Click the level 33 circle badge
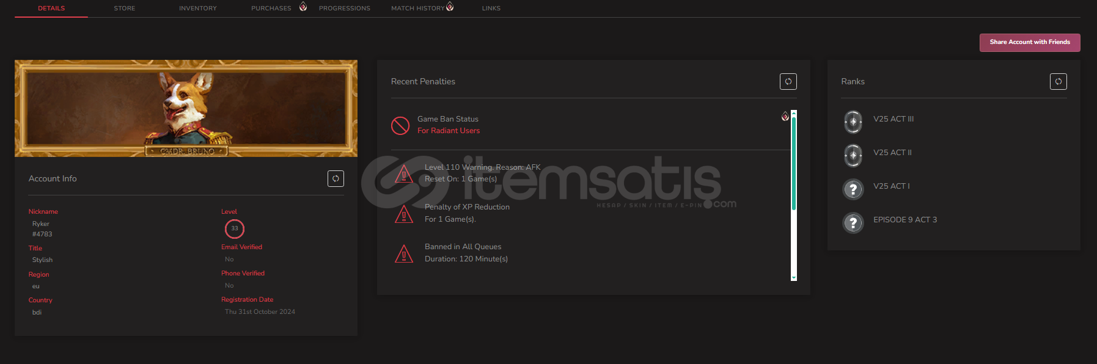Screen dimensions: 1097x364 click(235, 228)
